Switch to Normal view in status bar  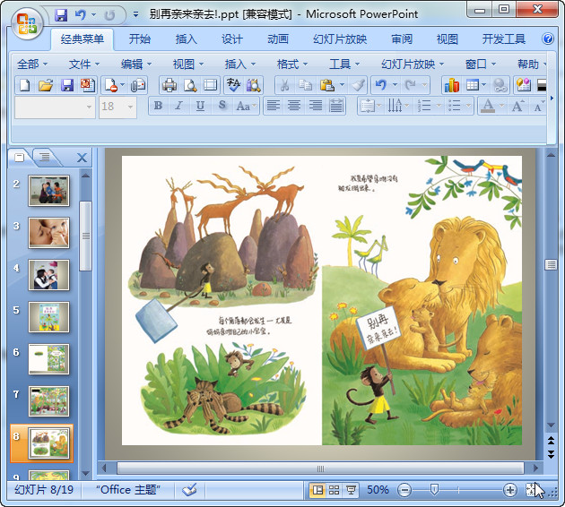[x=317, y=490]
